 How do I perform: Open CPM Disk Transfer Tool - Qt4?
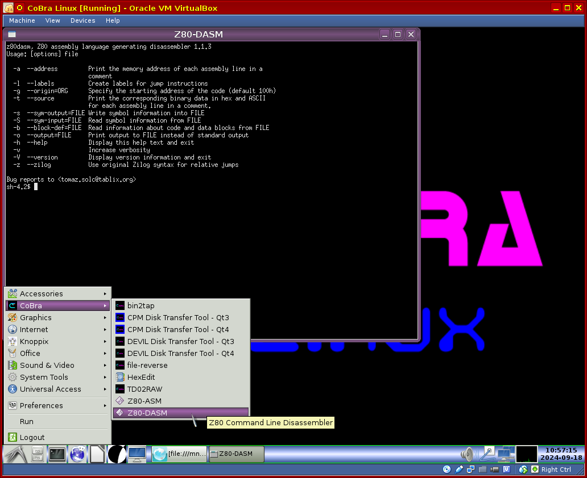click(177, 329)
